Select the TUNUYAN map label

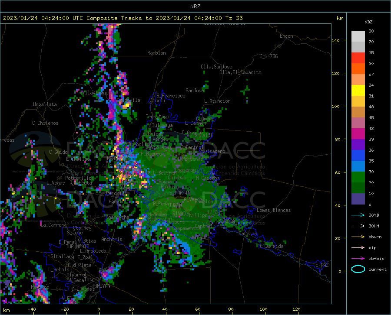[101, 286]
